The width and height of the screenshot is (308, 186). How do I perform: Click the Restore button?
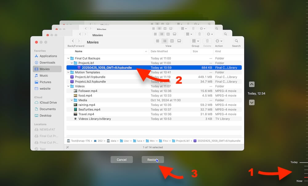153,159
